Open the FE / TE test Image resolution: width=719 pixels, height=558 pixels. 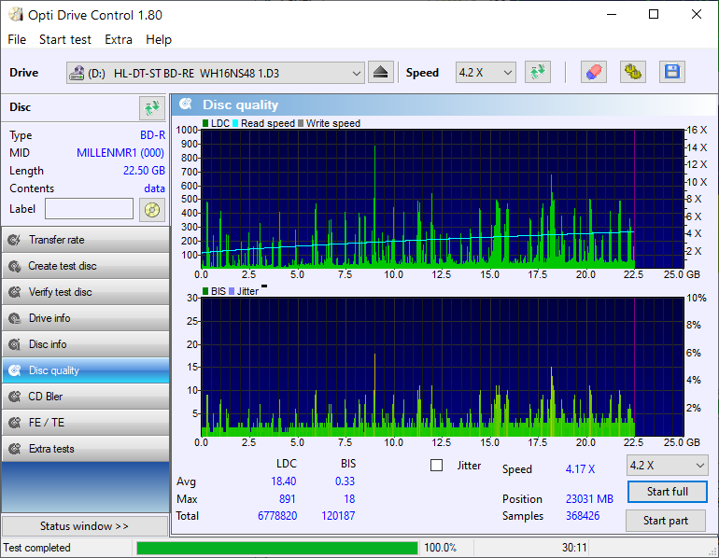click(85, 423)
